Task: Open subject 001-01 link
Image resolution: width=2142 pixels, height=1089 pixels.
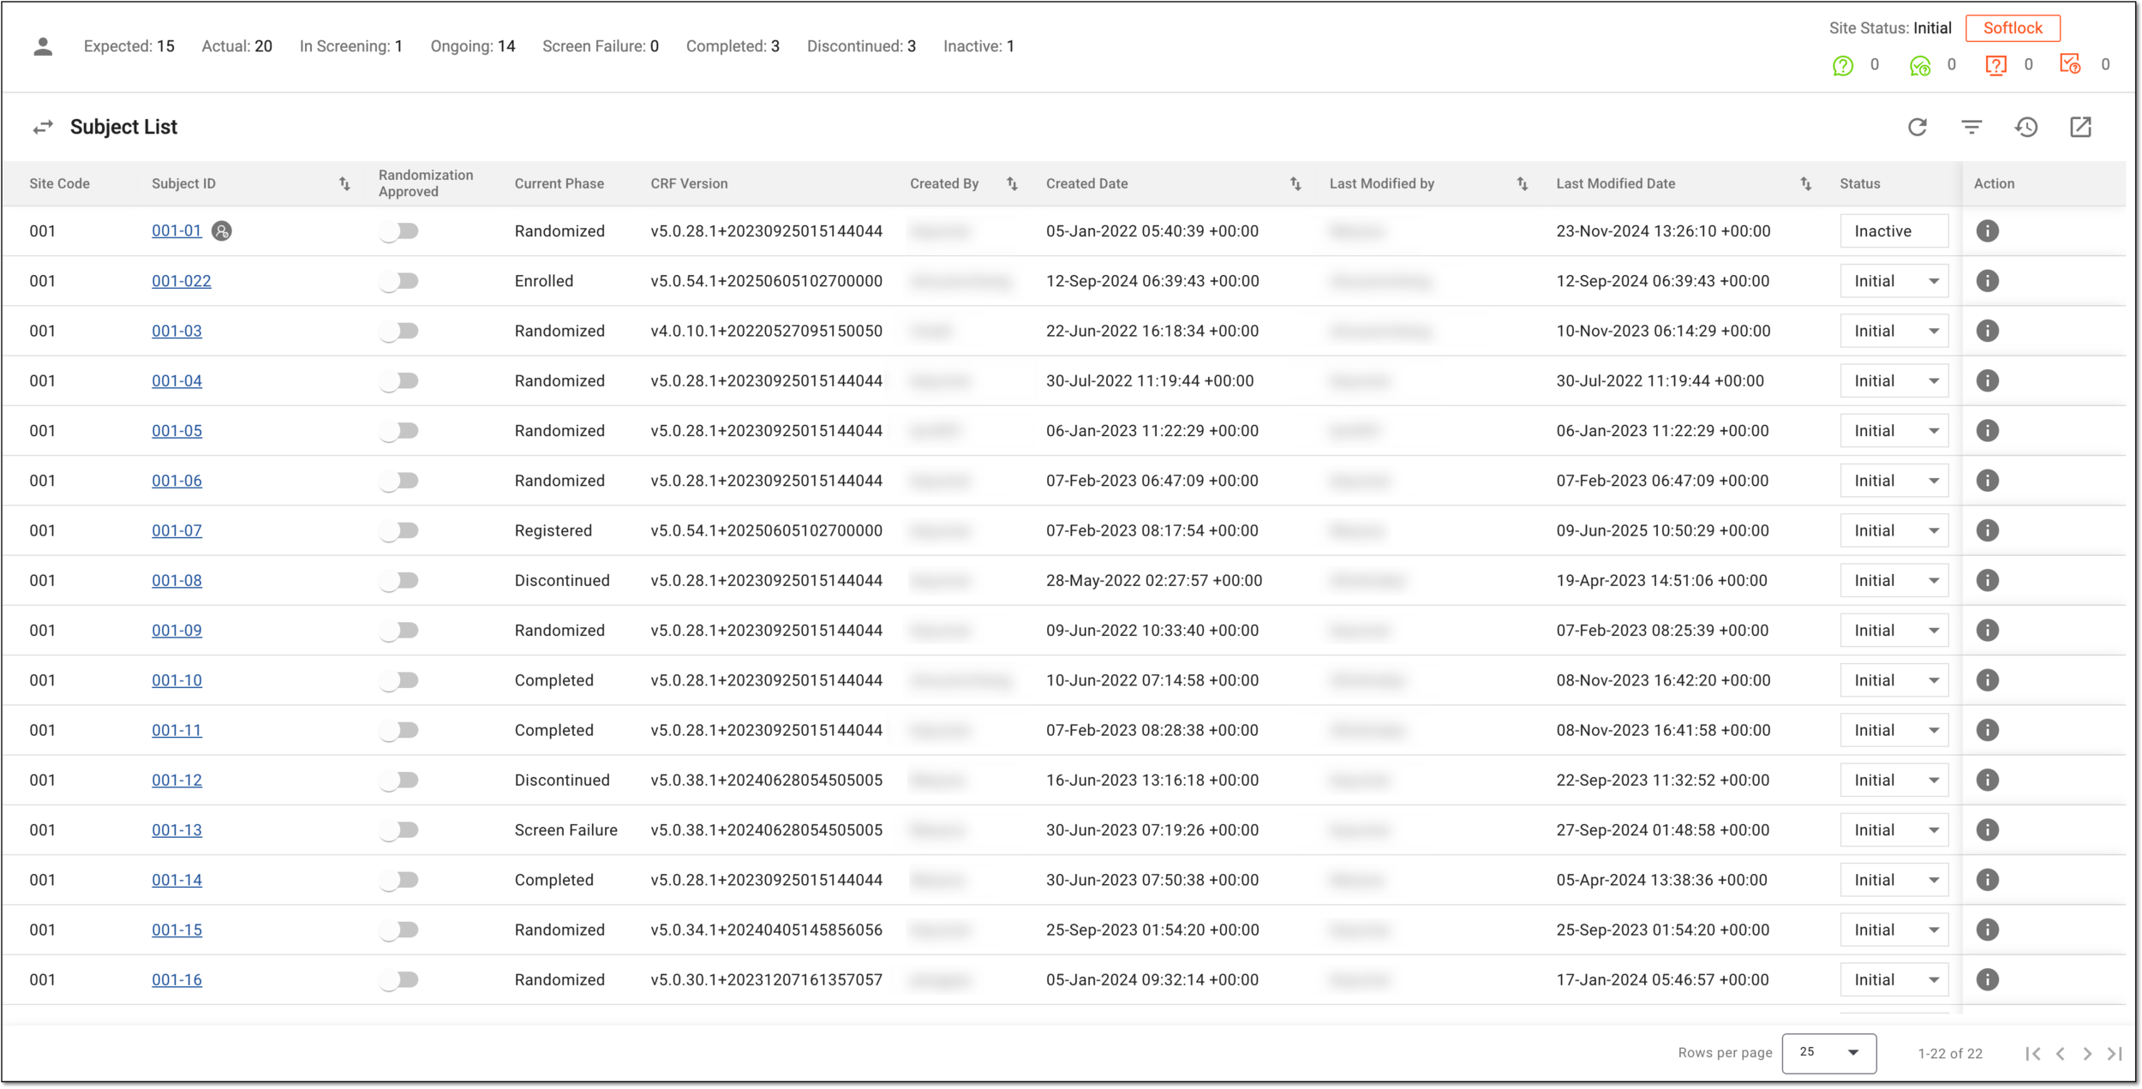Action: [177, 231]
